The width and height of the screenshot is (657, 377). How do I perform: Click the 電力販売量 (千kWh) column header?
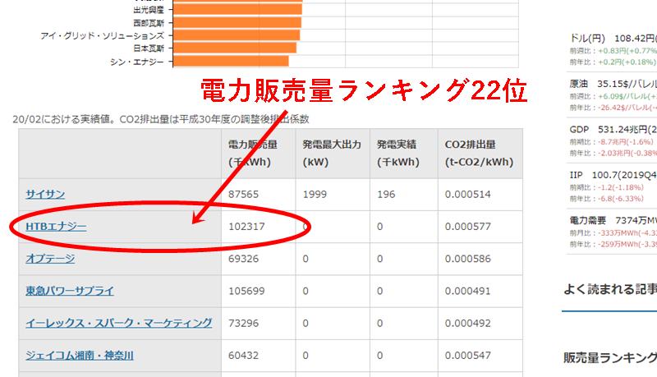click(x=258, y=154)
